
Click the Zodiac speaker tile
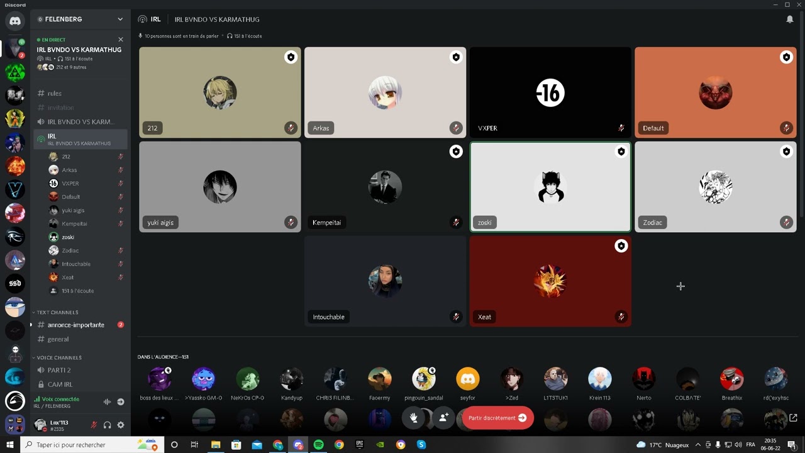click(x=716, y=187)
